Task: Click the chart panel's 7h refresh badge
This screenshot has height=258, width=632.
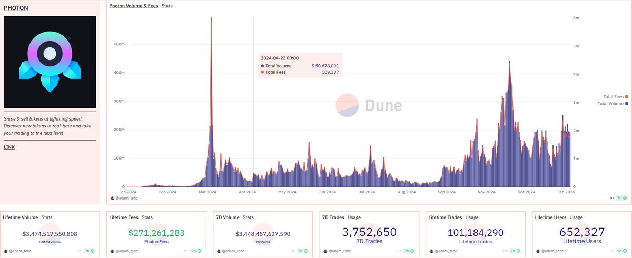Action: 621,198
